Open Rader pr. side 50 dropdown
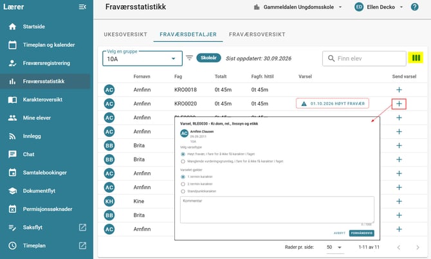The width and height of the screenshot is (431, 259). pos(335,247)
